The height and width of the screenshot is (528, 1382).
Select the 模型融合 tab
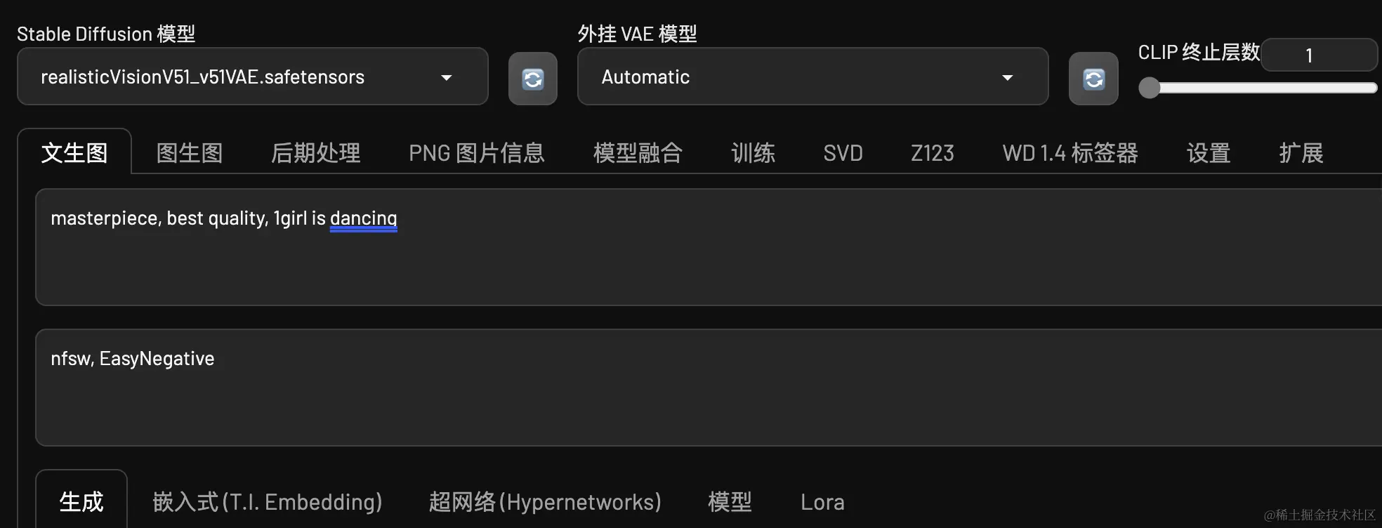[x=638, y=152]
